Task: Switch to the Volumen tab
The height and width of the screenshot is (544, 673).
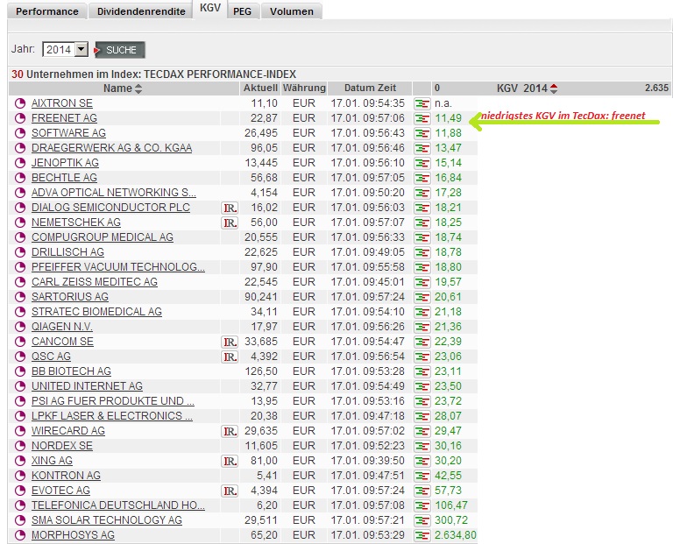Action: (292, 11)
